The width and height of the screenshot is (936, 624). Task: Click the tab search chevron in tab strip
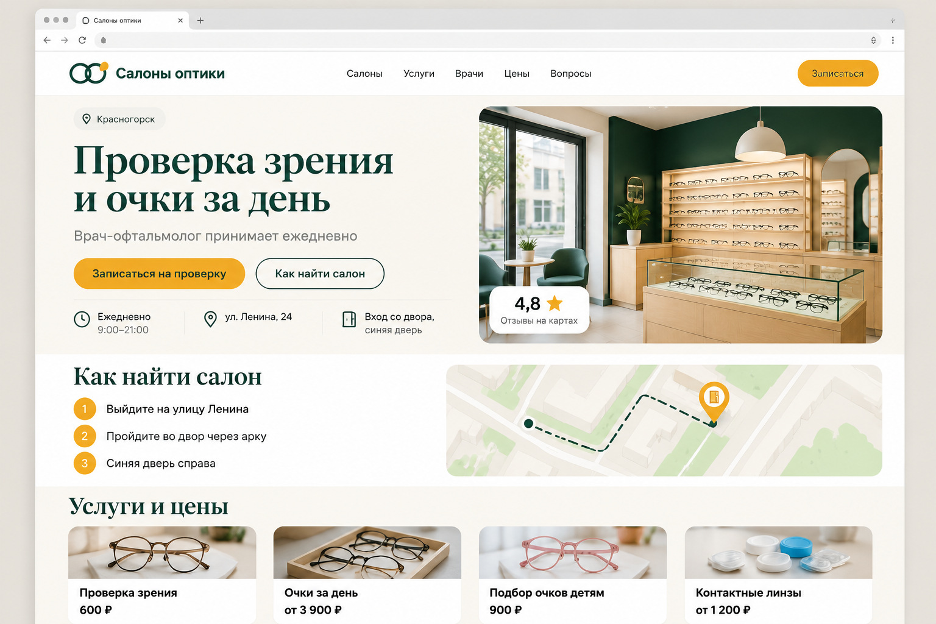click(x=893, y=21)
